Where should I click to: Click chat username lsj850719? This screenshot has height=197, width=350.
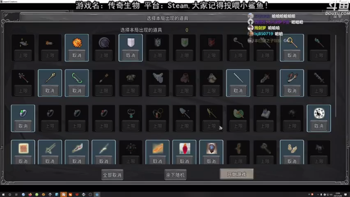tap(264, 34)
